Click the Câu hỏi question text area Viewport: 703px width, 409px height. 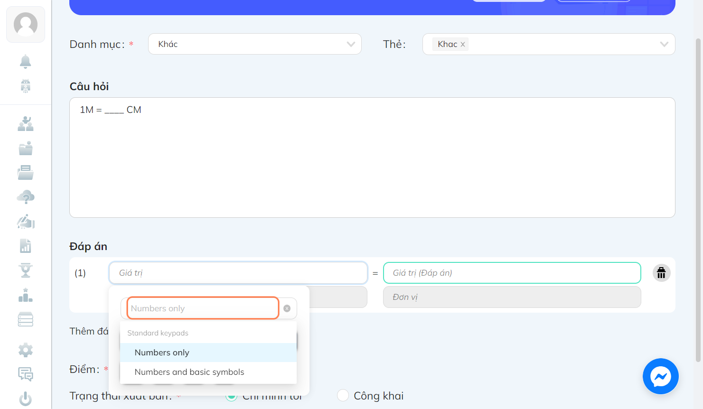(372, 158)
